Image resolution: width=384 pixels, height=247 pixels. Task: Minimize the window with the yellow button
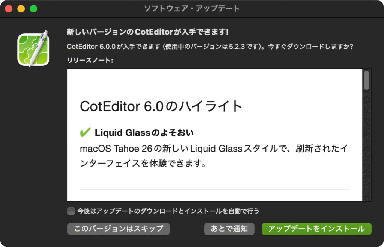coord(21,9)
